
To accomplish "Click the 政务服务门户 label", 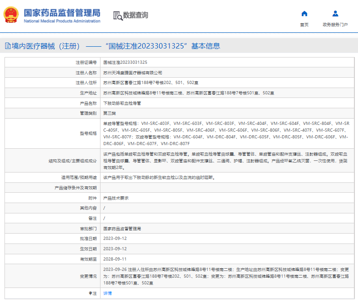I will pos(335,25).
